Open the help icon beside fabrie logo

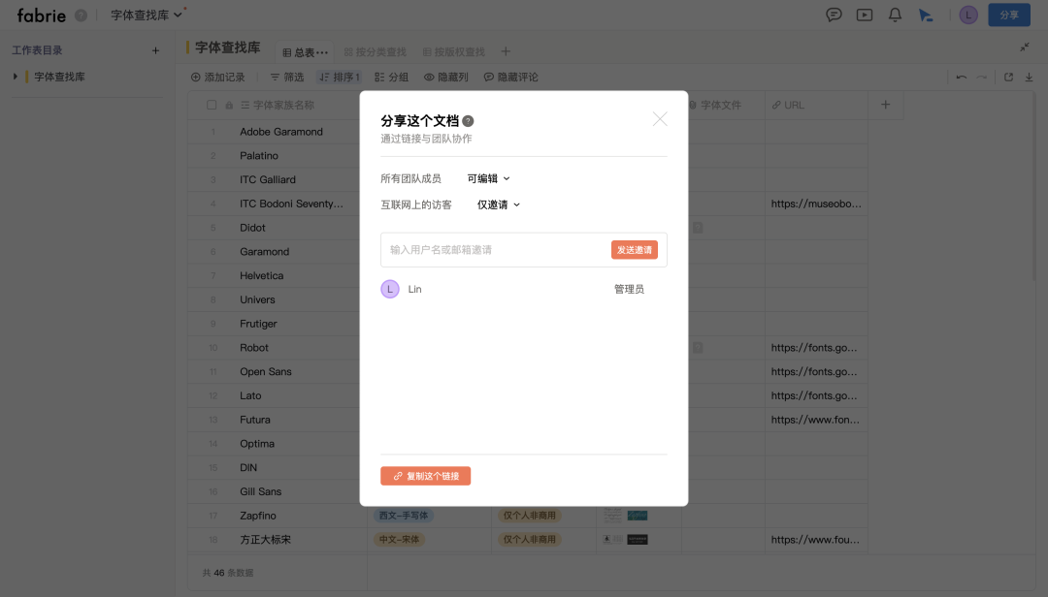pos(81,16)
